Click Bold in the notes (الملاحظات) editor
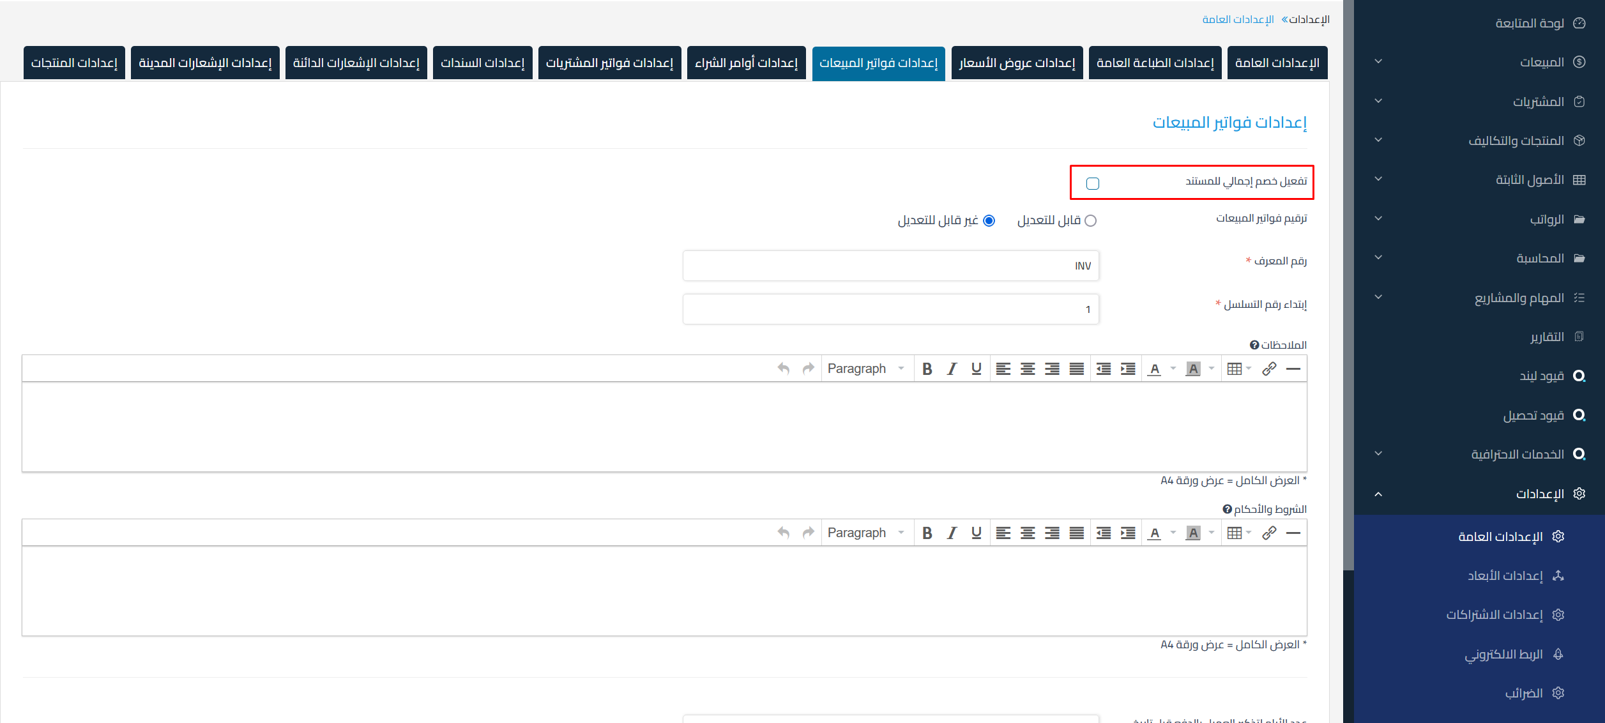This screenshot has width=1605, height=723. 927,369
